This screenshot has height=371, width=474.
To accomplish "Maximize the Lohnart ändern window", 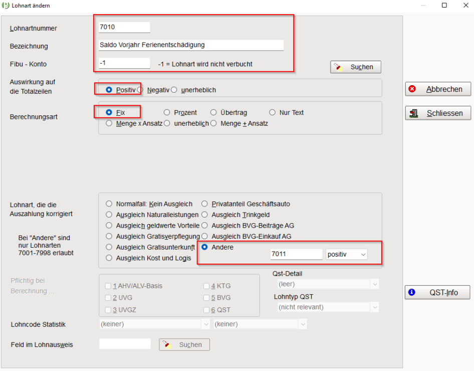I will click(x=444, y=5).
